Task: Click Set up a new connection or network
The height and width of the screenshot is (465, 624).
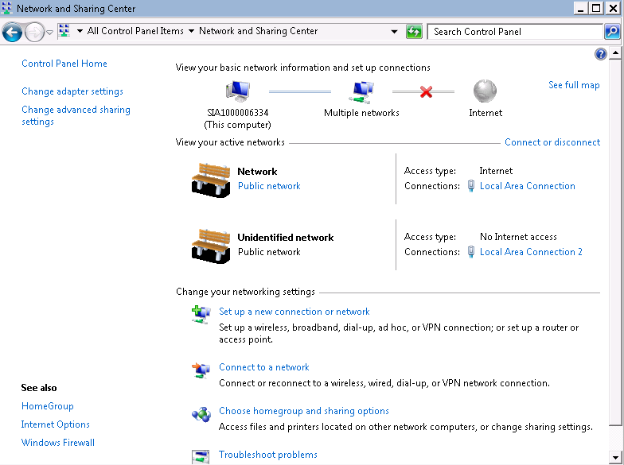Action: tap(294, 312)
